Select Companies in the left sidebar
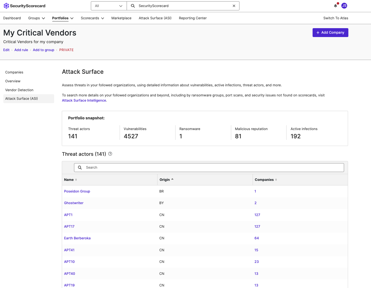 [x=29, y=72]
